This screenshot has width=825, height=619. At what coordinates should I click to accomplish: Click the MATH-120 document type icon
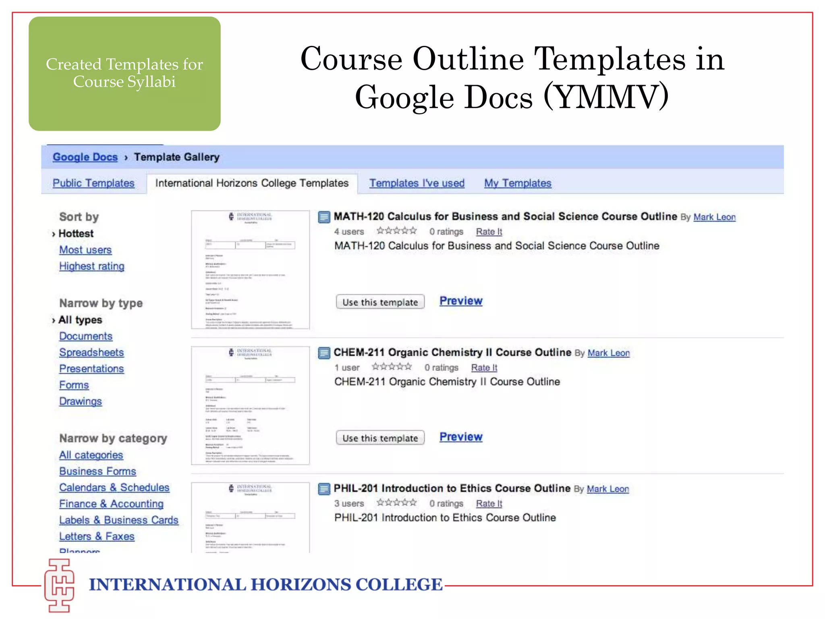[324, 217]
